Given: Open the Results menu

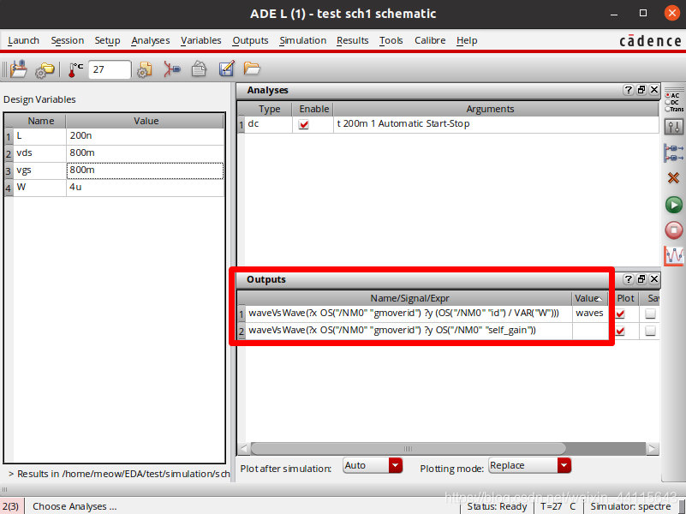Looking at the screenshot, I should click(x=353, y=40).
